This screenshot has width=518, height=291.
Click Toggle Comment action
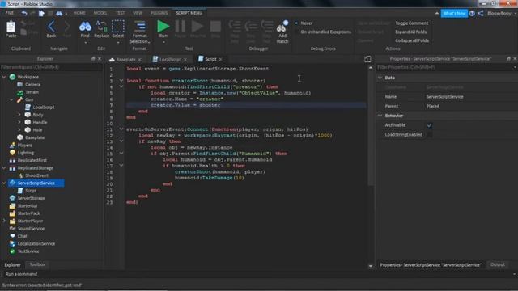tap(412, 23)
